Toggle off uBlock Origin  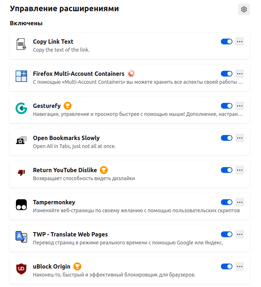[x=227, y=266]
